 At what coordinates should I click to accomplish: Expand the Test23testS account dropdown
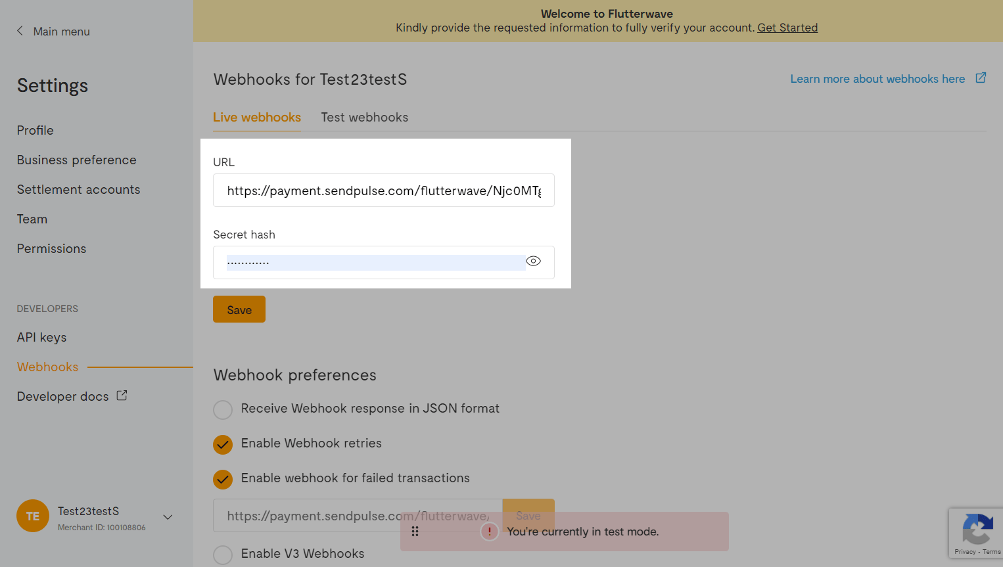168,517
